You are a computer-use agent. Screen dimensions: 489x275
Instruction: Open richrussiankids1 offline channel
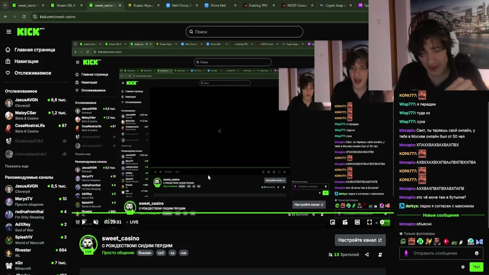[36, 154]
